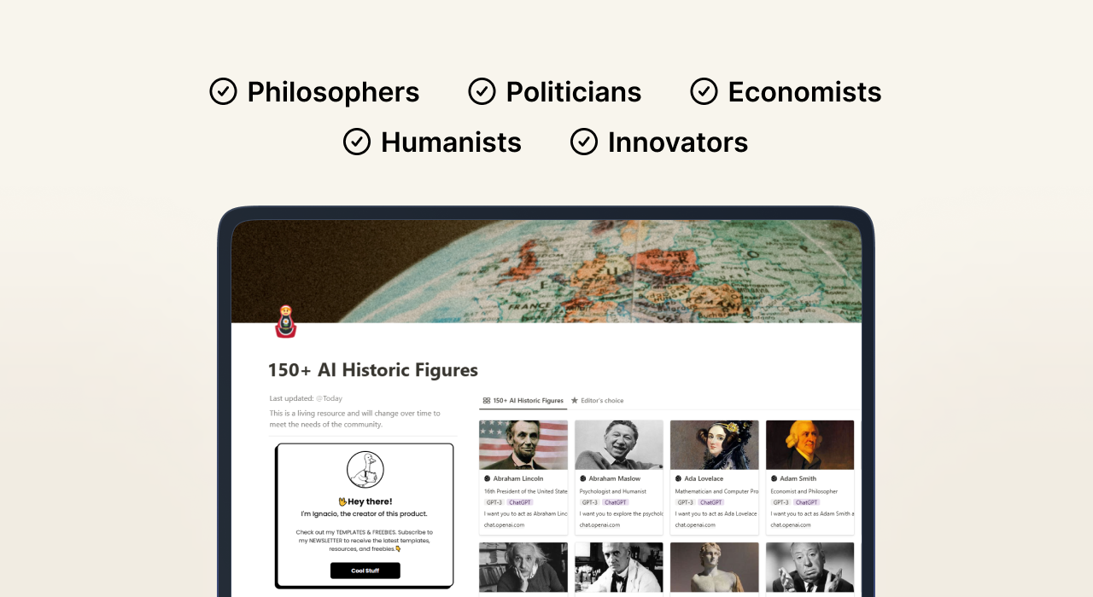Click the @Today date mention
The image size is (1093, 597).
point(328,397)
